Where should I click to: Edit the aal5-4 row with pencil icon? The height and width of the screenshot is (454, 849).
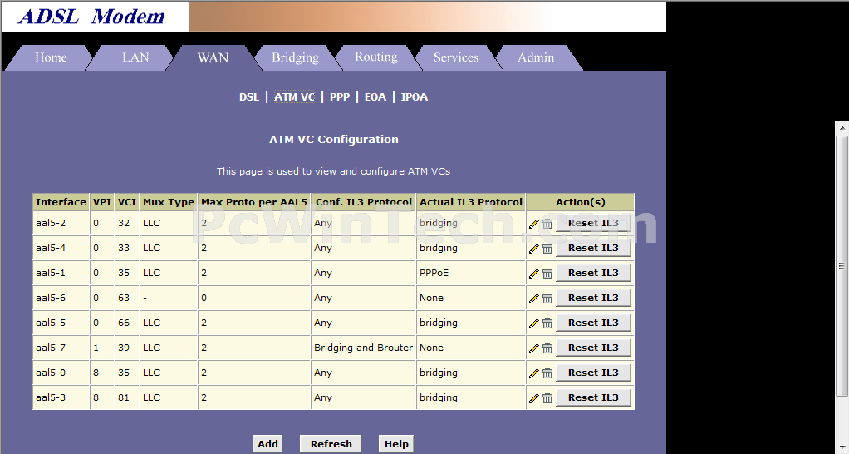tap(534, 249)
